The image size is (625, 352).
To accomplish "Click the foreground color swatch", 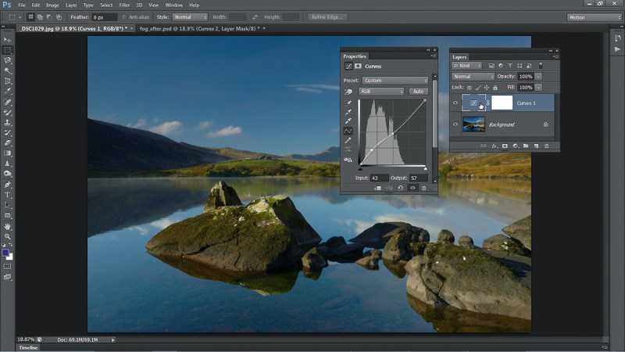I will click(x=6, y=253).
